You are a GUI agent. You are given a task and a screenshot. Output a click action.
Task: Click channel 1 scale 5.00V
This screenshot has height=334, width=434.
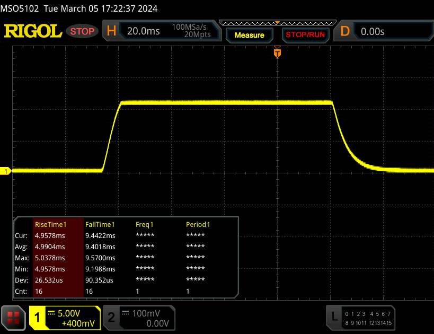point(69,313)
